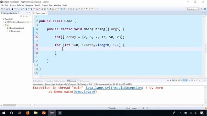
Task: Click the Back navigation toolbar icon
Action: [x=90, y=9]
